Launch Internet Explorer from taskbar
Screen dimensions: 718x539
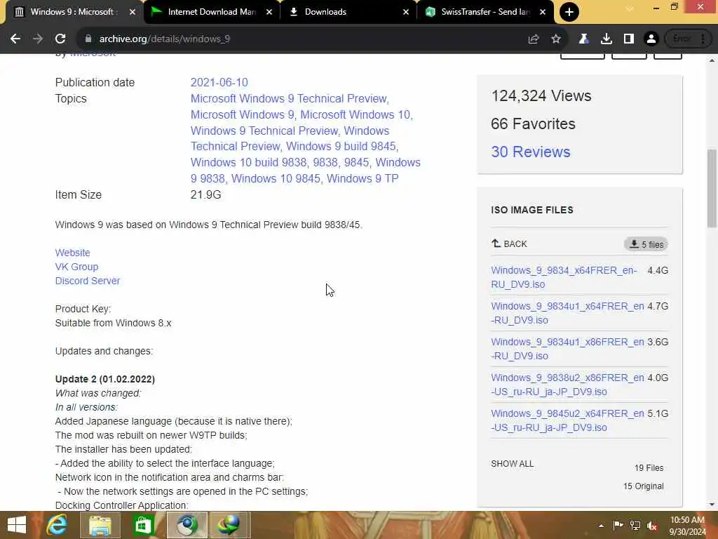[x=57, y=525]
